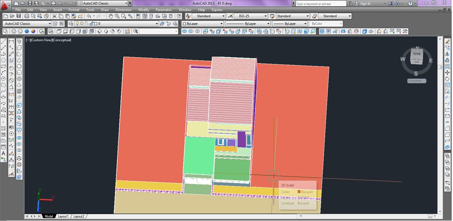Image resolution: width=453 pixels, height=221 pixels.
Task: Open the table style Standard dropdown
Action: pos(292,16)
